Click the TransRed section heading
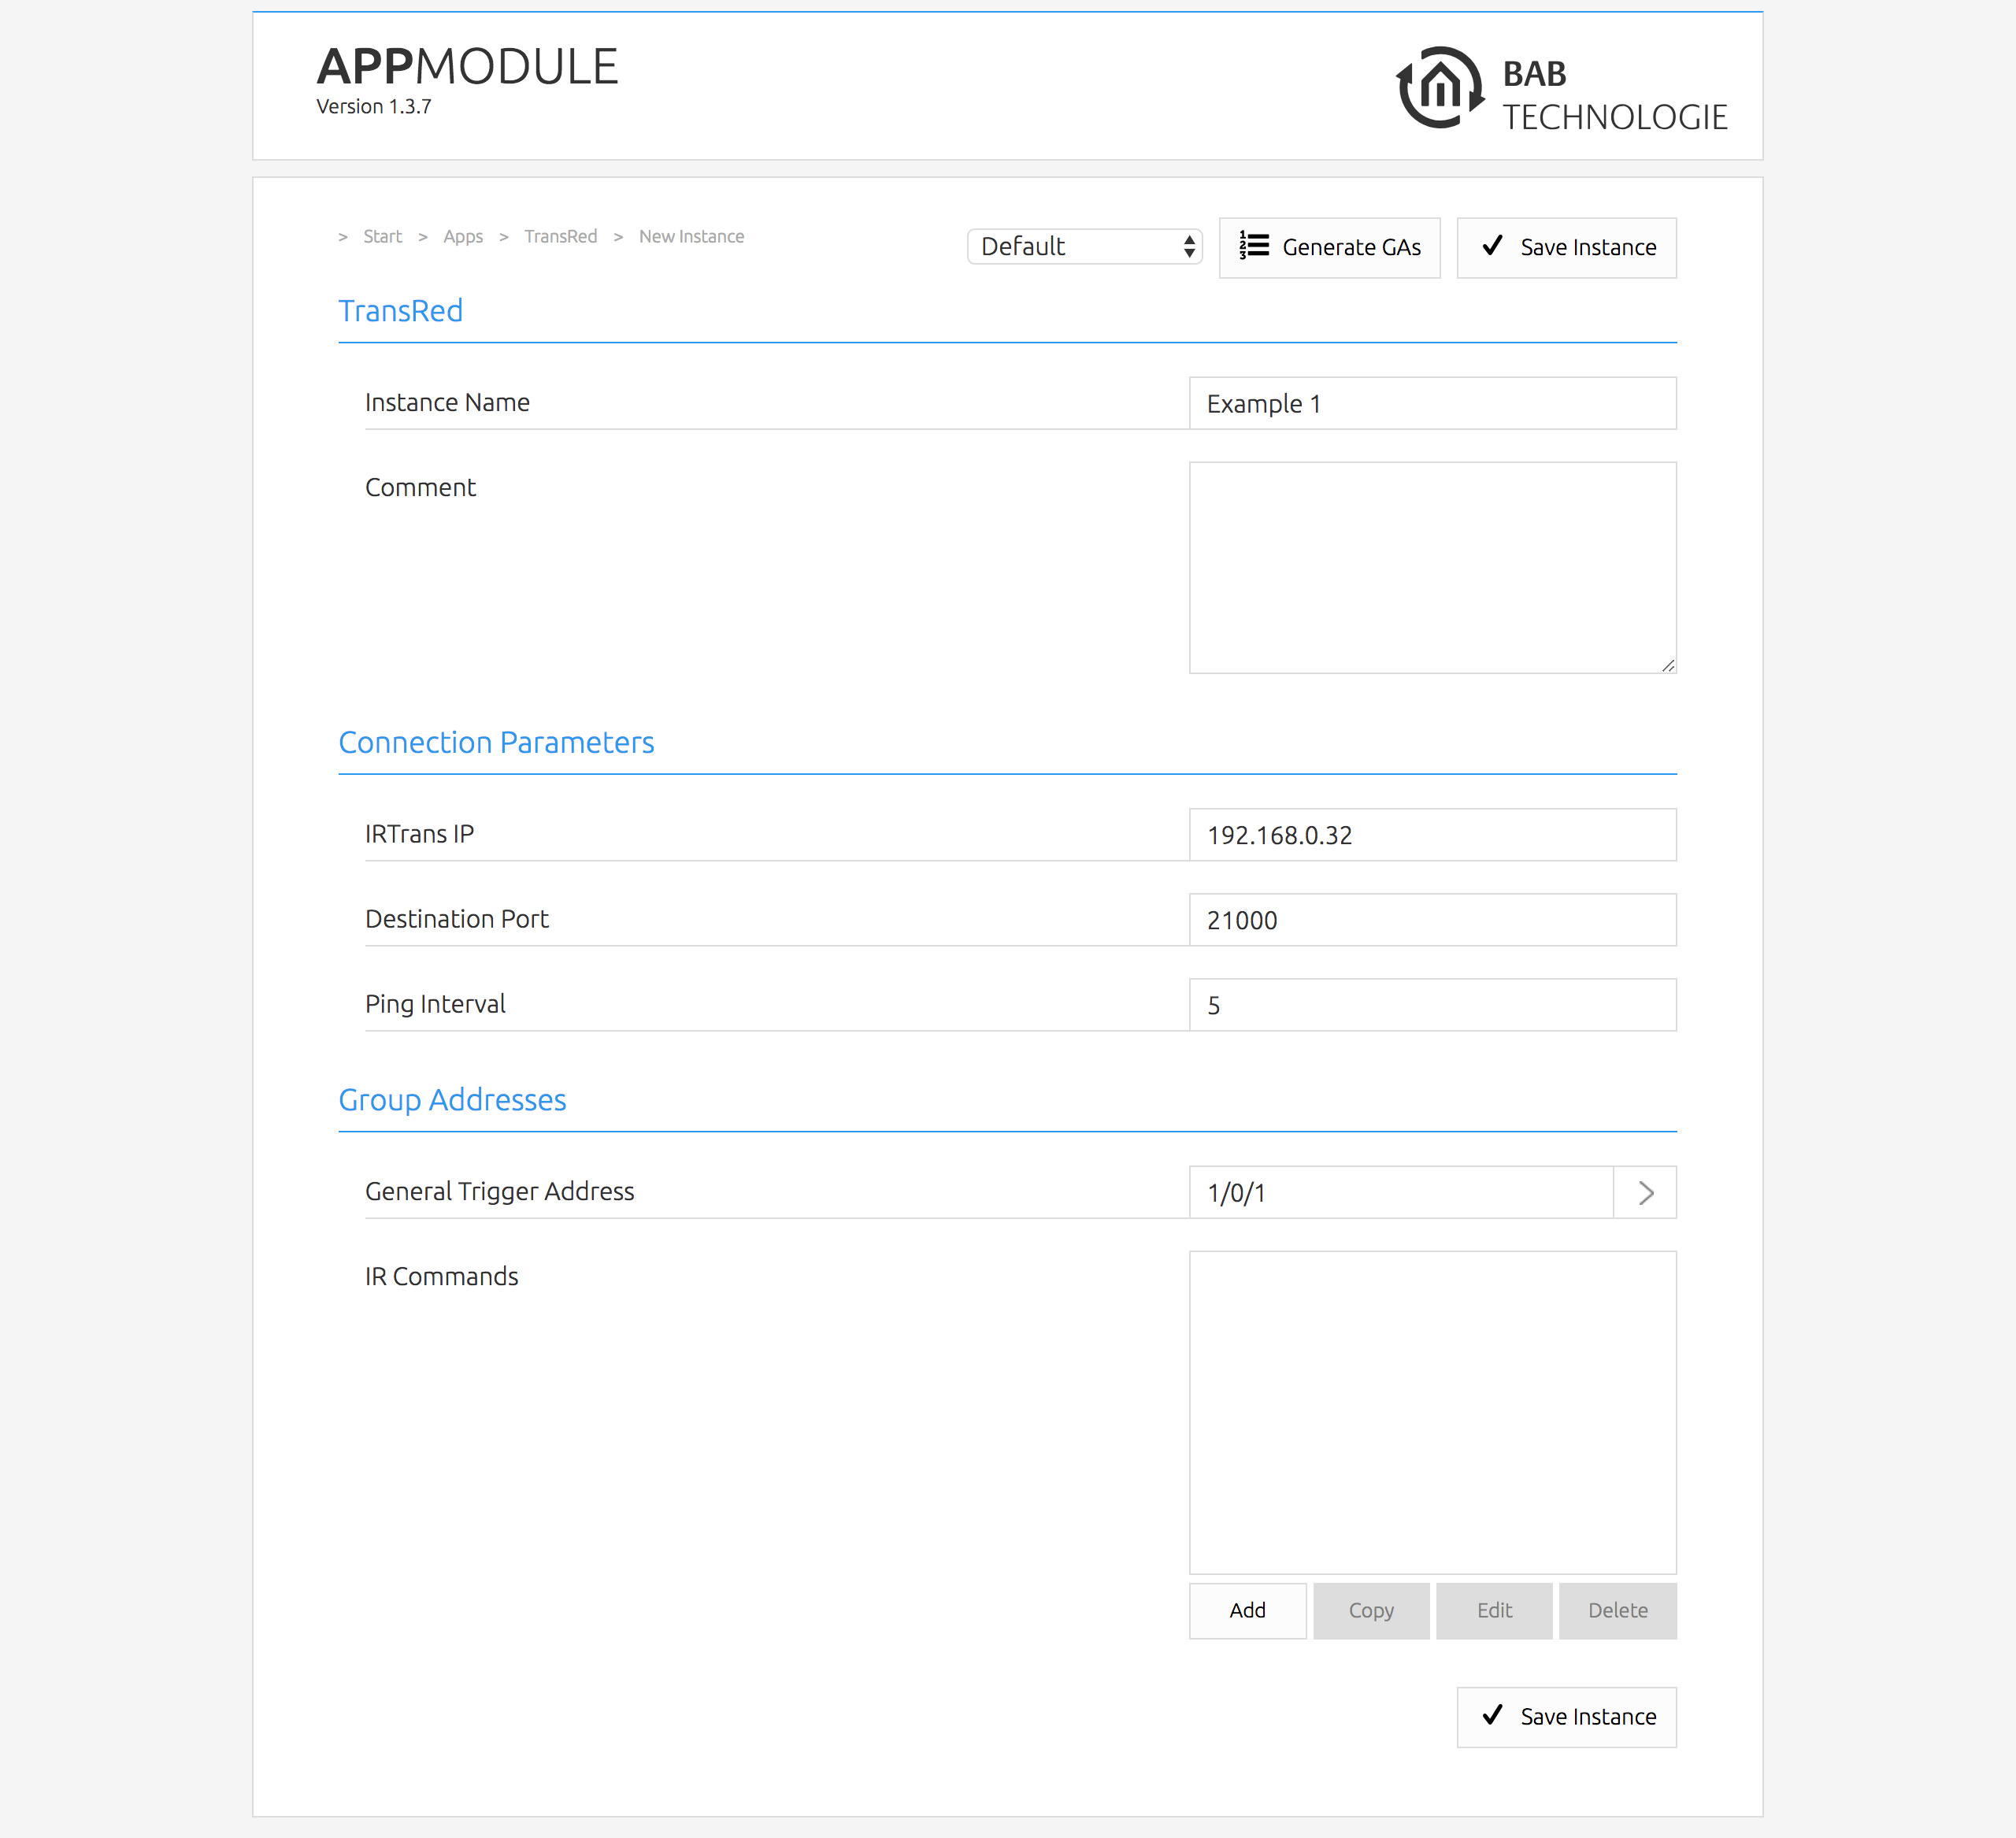The width and height of the screenshot is (2016, 1838). 400,311
